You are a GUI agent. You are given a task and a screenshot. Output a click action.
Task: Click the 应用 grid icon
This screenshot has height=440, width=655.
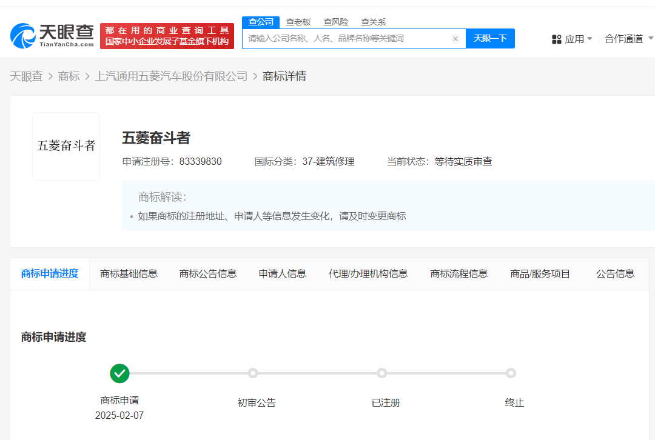pyautogui.click(x=556, y=39)
